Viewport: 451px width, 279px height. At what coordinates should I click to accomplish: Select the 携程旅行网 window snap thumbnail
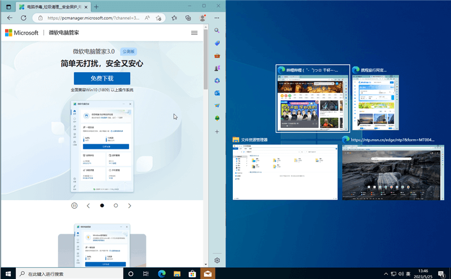point(375,99)
